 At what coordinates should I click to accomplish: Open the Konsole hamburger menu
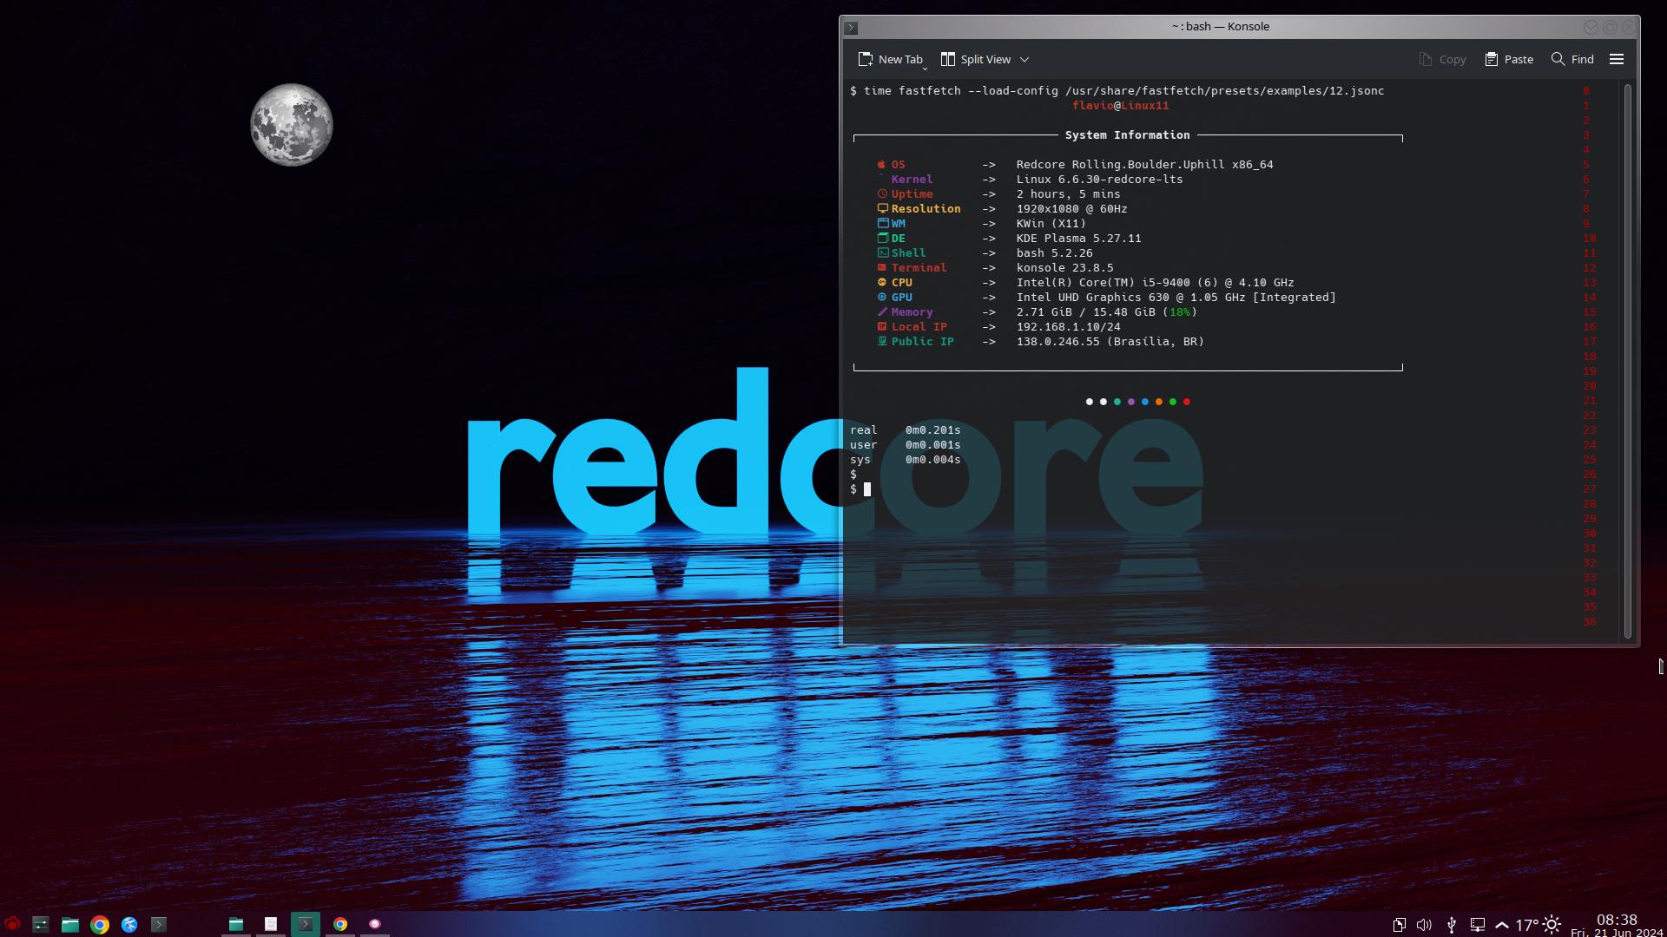point(1617,59)
